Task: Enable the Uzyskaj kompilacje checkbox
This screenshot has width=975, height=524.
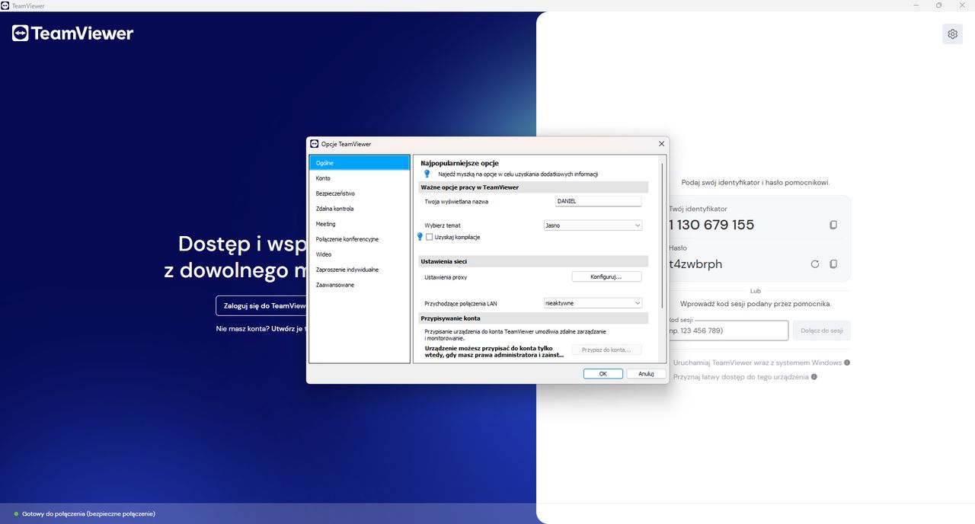Action: [429, 237]
